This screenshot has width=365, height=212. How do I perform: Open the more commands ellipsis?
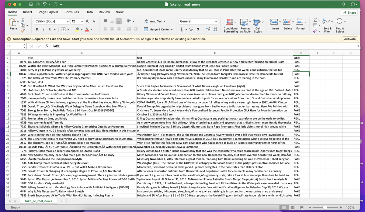[62, 4]
